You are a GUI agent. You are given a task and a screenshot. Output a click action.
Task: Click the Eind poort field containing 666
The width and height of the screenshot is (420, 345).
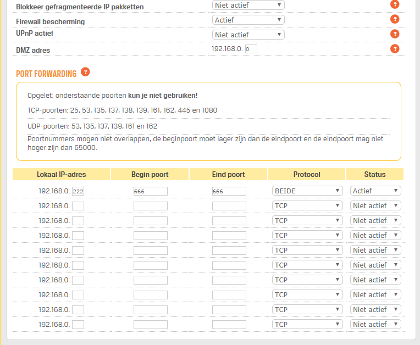(229, 191)
